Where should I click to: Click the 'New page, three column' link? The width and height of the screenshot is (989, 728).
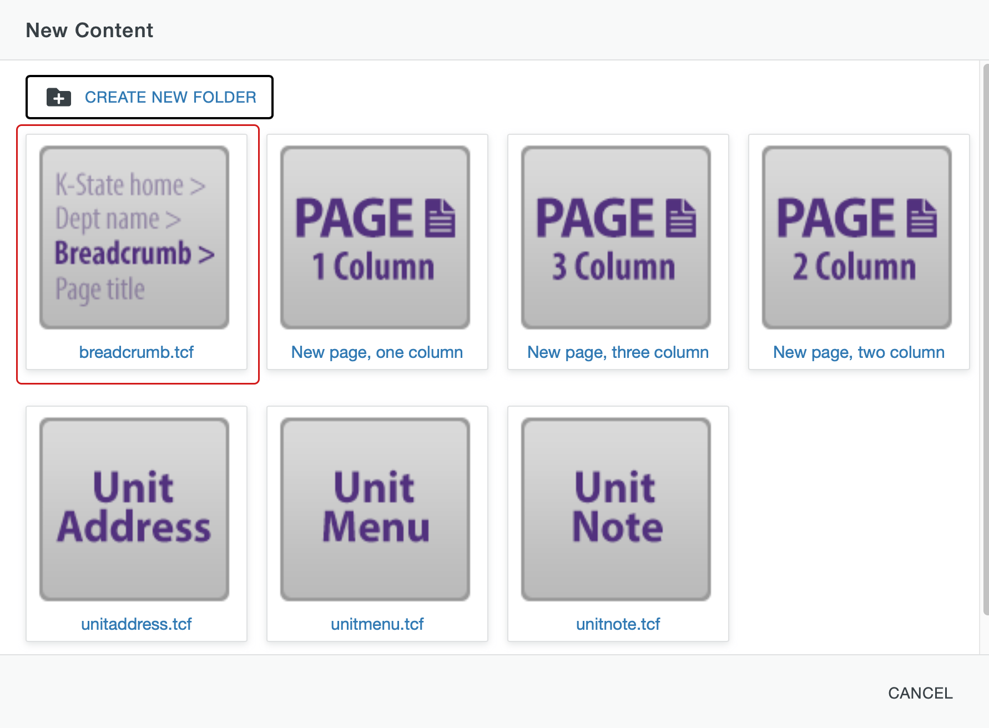[x=618, y=352]
